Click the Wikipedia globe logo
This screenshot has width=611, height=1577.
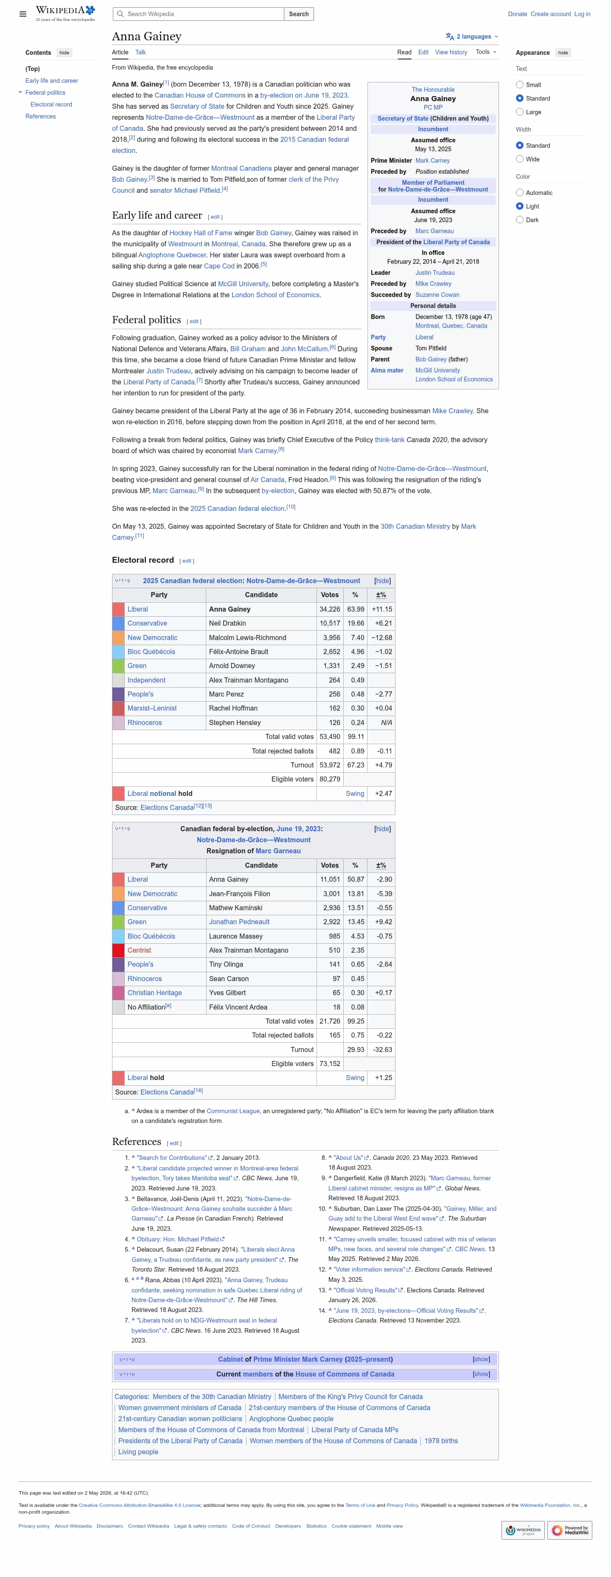pyautogui.click(x=90, y=11)
